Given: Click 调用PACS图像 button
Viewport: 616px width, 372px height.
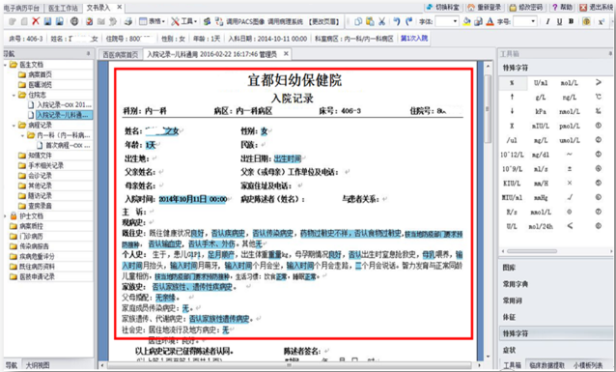Looking at the screenshot, I should 245,21.
